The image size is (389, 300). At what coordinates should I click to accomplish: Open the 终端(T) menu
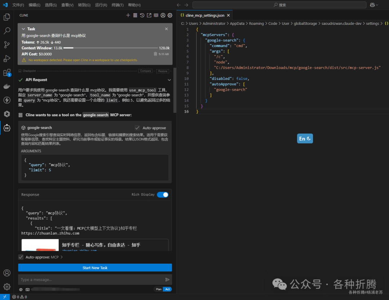[117, 5]
